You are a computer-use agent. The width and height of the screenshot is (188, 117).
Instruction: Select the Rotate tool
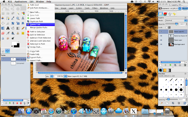[13, 23]
